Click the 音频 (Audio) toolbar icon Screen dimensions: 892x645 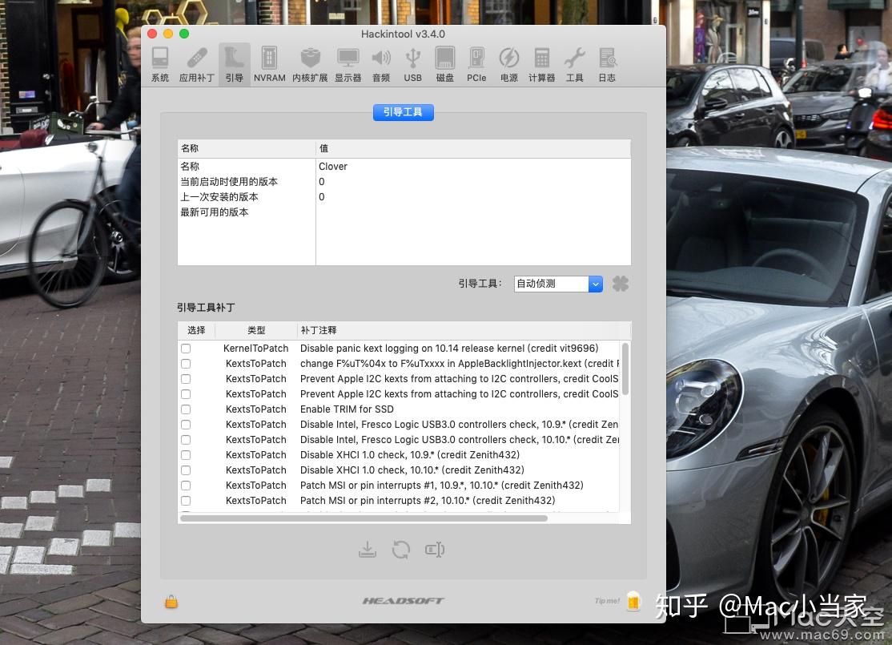coord(380,62)
